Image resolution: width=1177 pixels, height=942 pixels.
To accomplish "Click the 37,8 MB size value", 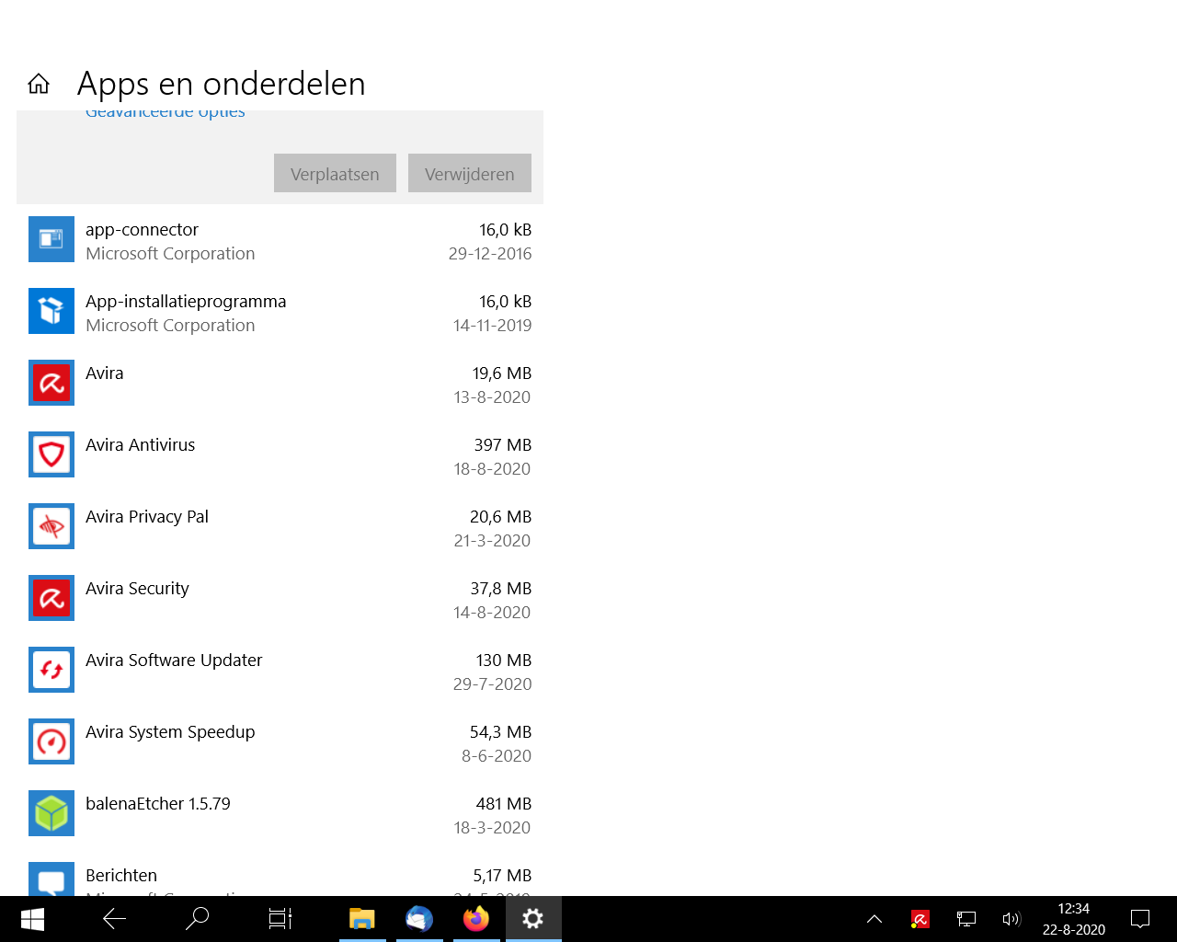I will (x=501, y=589).
